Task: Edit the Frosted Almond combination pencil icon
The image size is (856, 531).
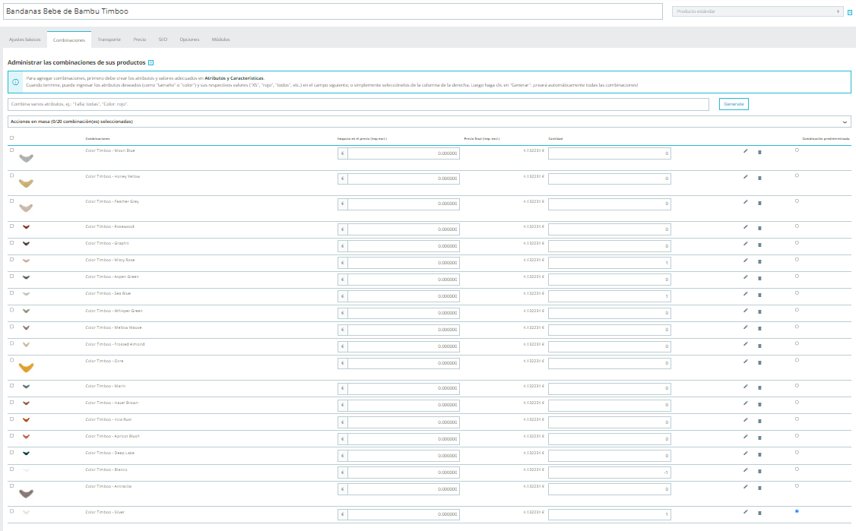Action: pyautogui.click(x=745, y=344)
